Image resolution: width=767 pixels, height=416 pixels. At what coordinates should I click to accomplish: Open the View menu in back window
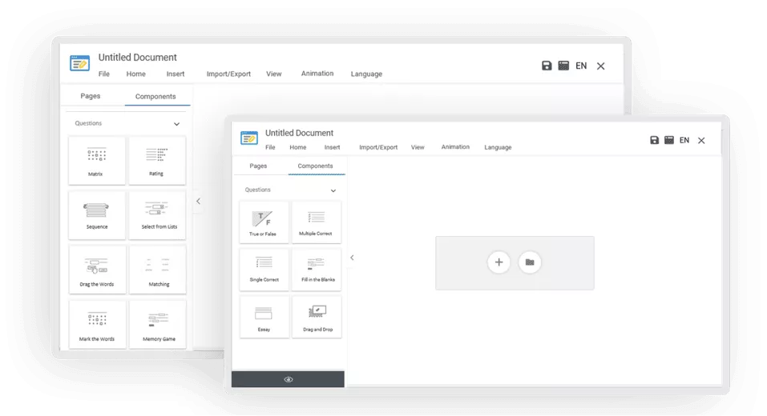pos(274,74)
